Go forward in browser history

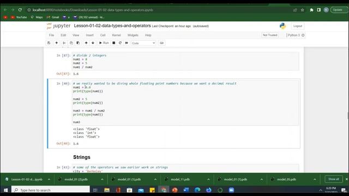point(13,10)
